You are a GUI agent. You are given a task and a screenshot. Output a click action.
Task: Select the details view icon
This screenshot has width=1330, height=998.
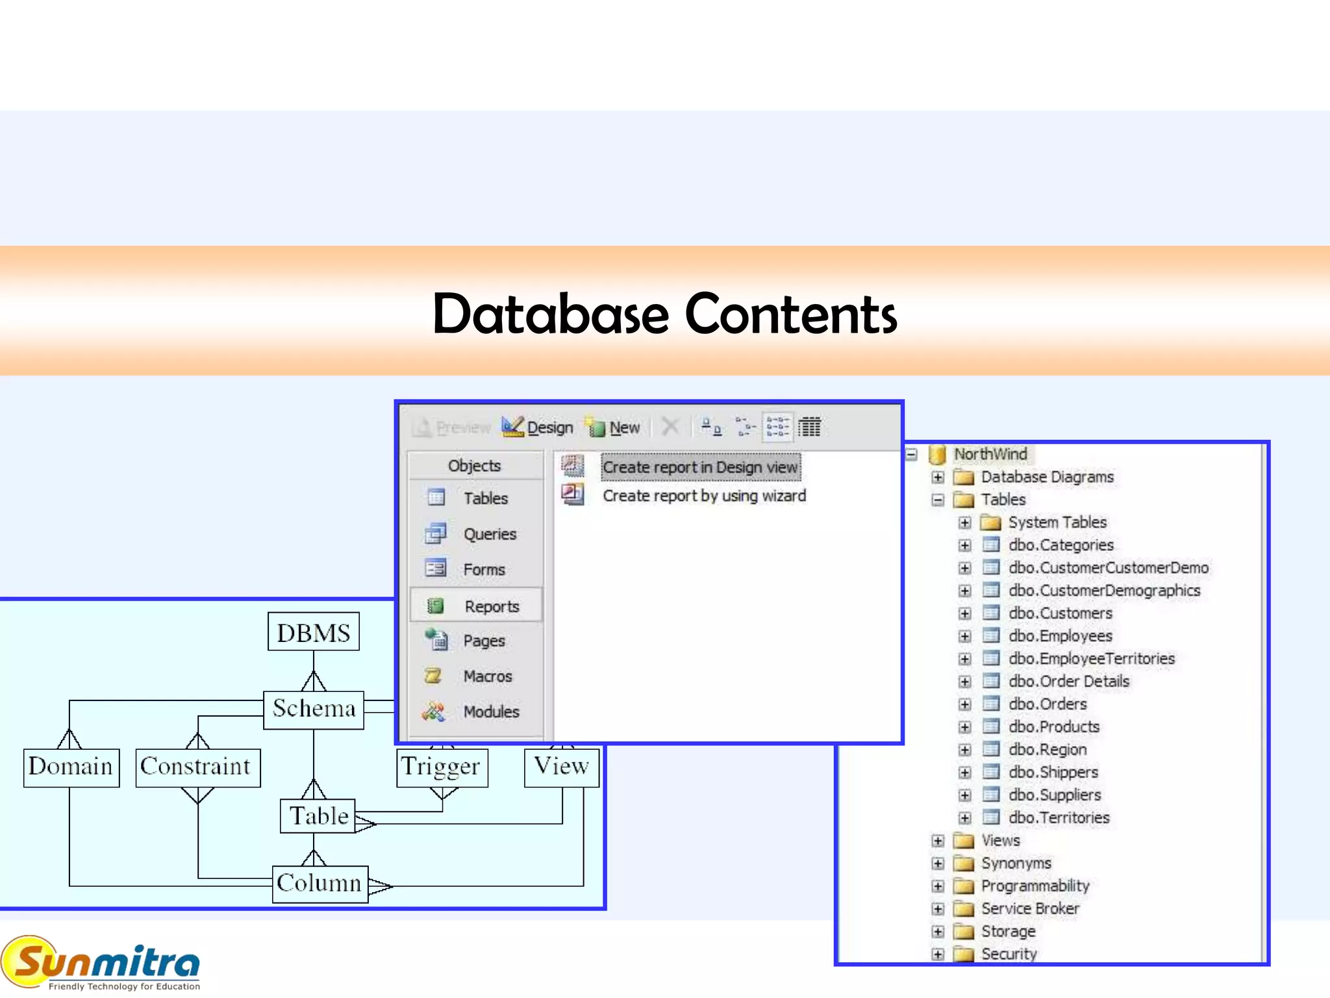810,427
